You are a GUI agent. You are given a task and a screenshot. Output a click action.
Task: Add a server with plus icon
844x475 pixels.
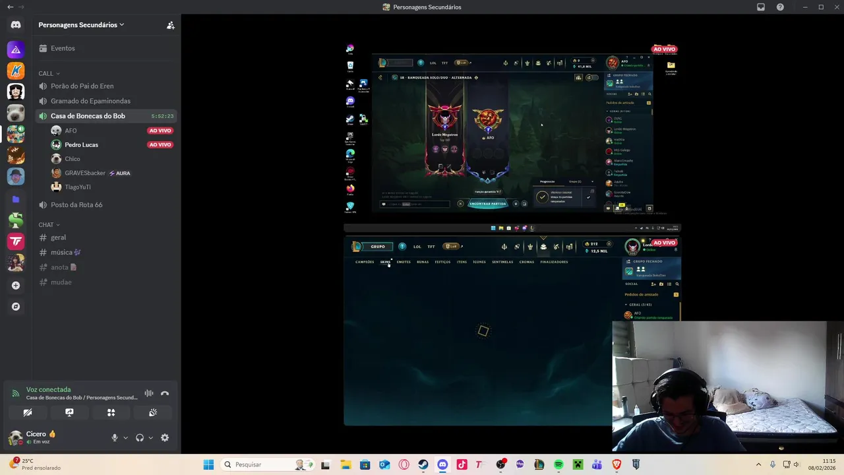[16, 286]
